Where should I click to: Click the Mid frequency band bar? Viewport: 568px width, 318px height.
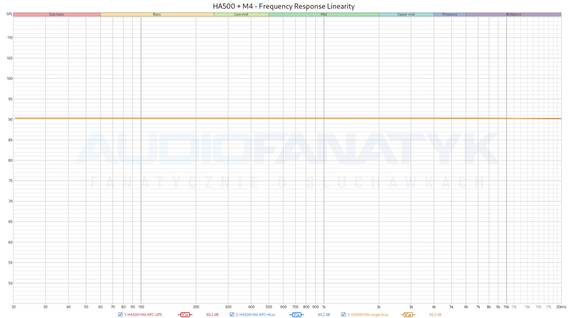[x=323, y=15]
